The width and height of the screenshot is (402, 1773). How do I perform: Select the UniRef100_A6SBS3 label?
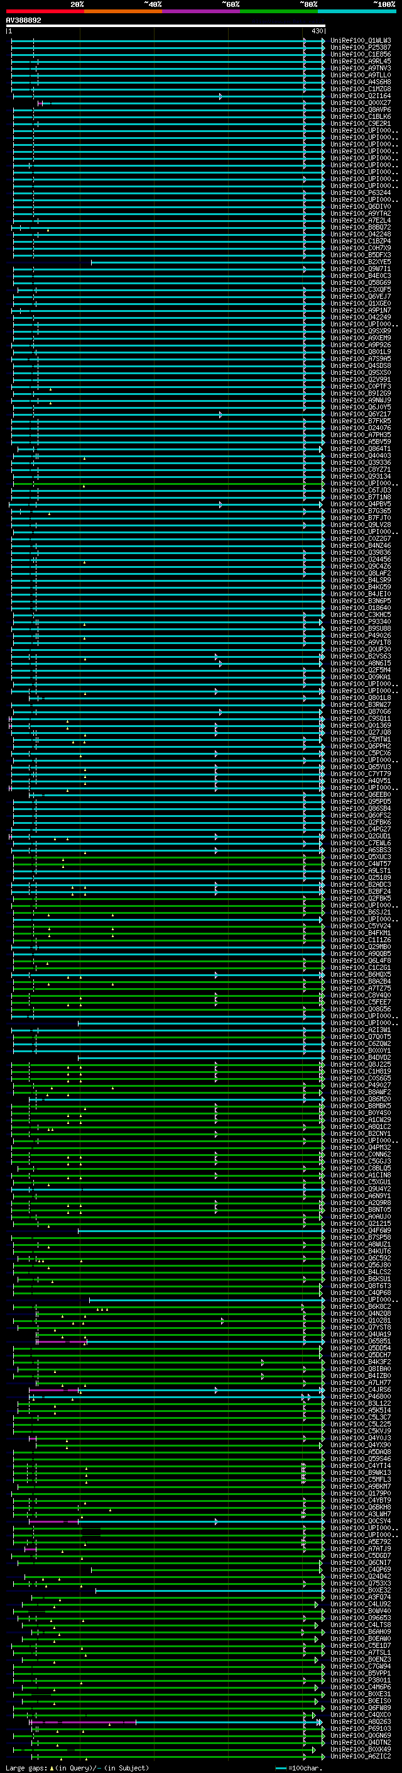pos(360,850)
